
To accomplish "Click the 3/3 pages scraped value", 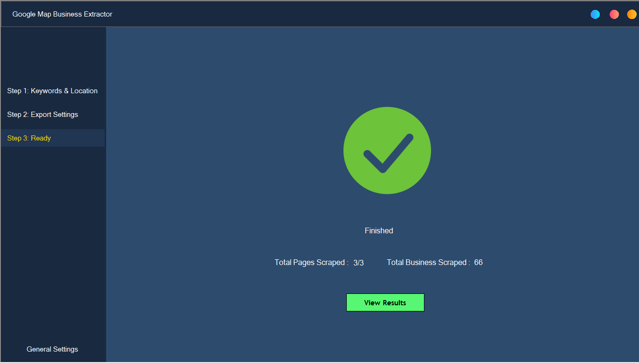I will tap(359, 263).
